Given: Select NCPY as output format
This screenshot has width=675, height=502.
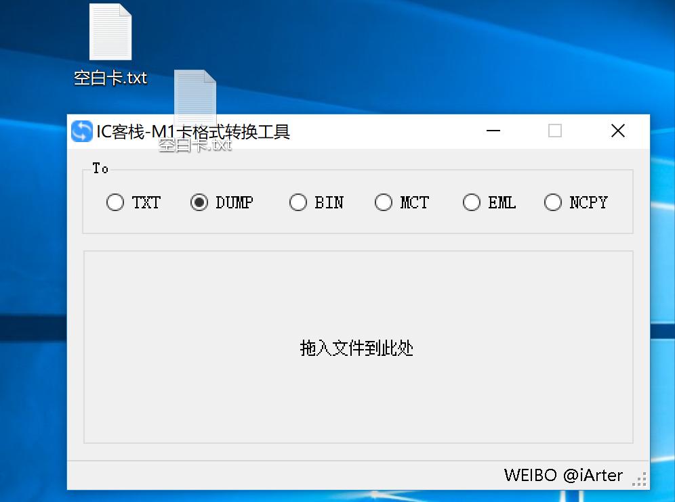Looking at the screenshot, I should click(x=553, y=202).
